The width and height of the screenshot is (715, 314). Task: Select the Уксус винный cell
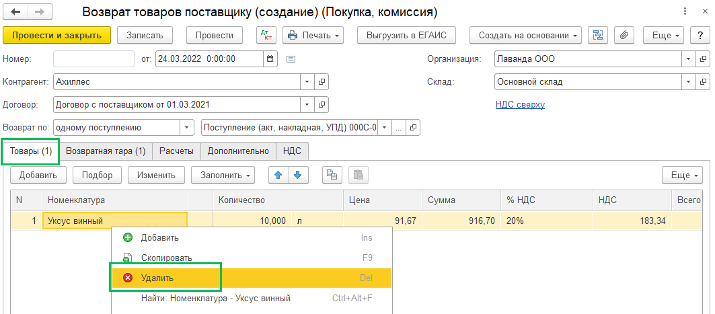[115, 221]
